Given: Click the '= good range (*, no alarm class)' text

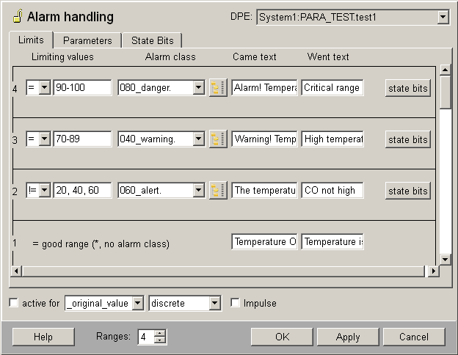Looking at the screenshot, I should click(101, 244).
